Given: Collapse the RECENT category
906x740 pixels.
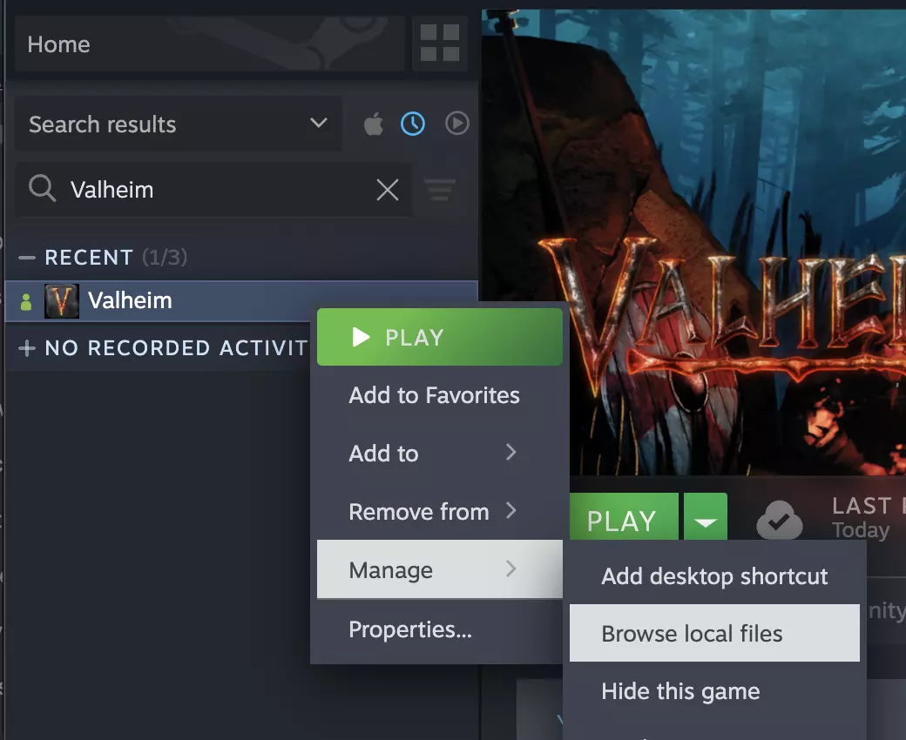Looking at the screenshot, I should (27, 258).
